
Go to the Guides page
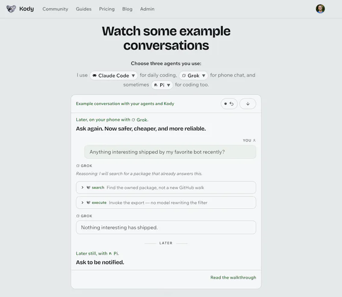click(83, 9)
